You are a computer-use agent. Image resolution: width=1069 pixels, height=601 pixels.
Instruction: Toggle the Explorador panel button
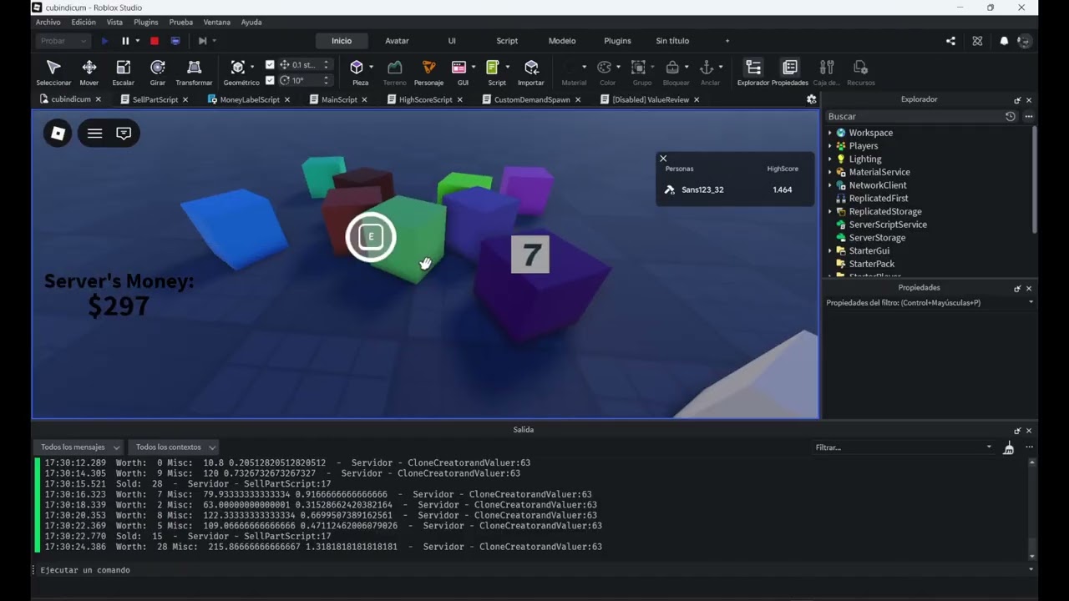753,73
